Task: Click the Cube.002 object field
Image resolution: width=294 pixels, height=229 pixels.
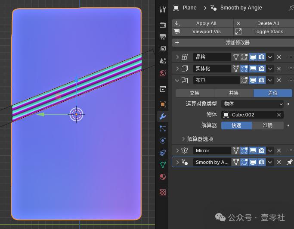Action: pos(252,115)
